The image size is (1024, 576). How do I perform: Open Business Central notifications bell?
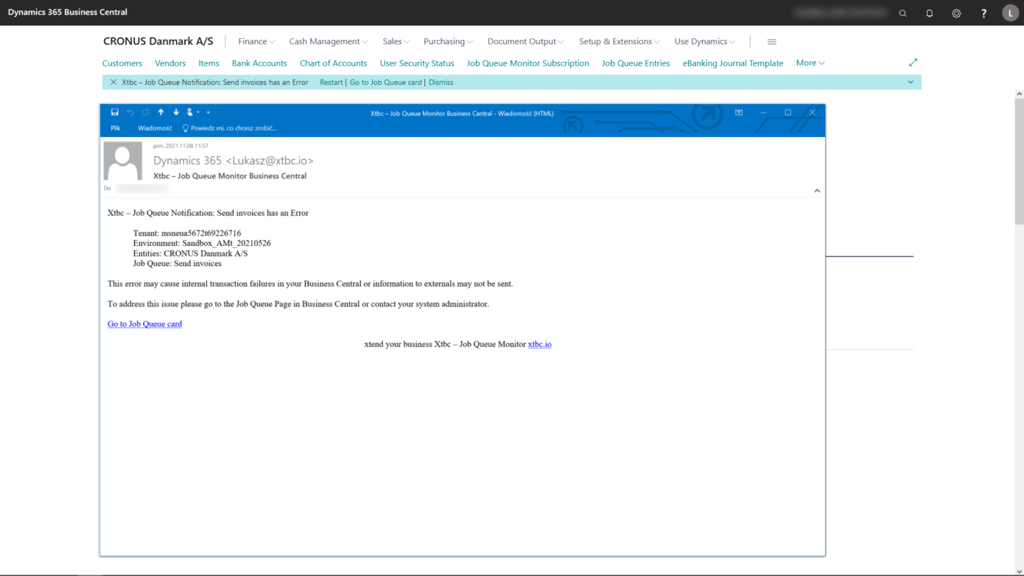pyautogui.click(x=929, y=13)
